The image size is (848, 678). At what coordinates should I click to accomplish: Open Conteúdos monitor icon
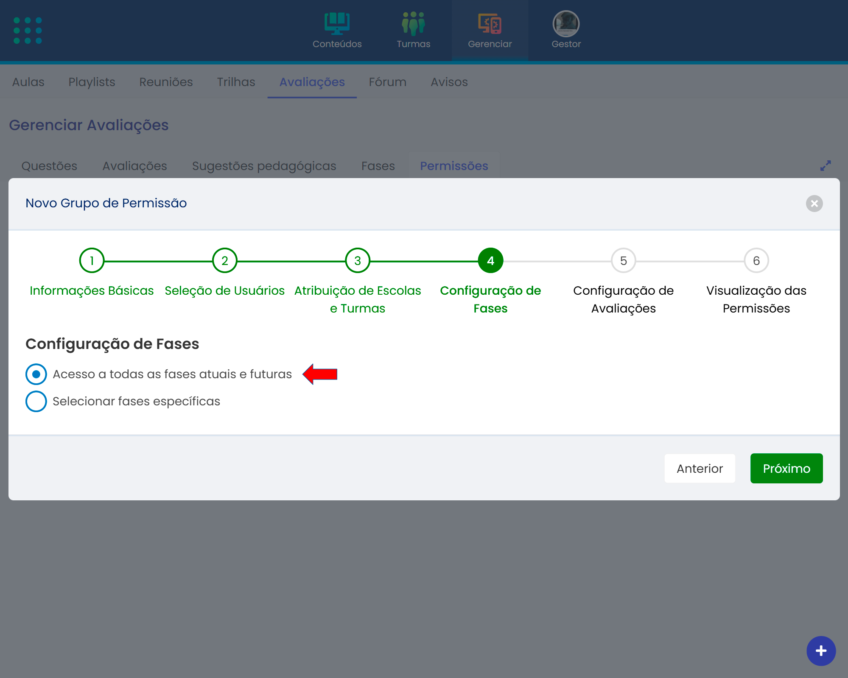[x=337, y=24]
